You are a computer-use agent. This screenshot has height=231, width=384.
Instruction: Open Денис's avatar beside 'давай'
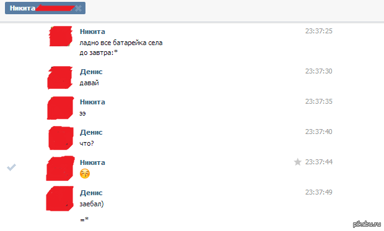point(60,78)
